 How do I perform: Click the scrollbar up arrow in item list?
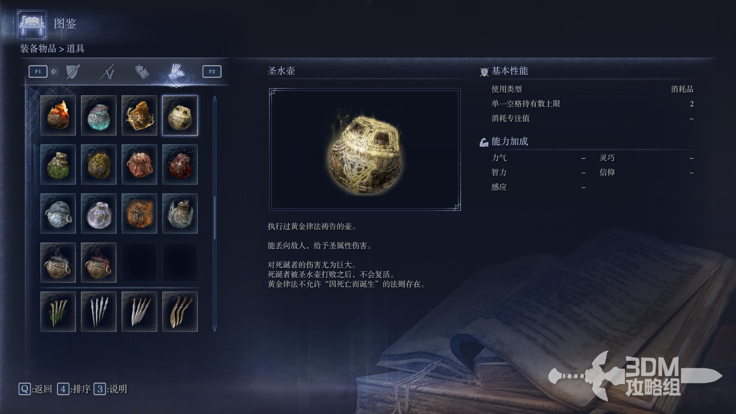pyautogui.click(x=215, y=99)
